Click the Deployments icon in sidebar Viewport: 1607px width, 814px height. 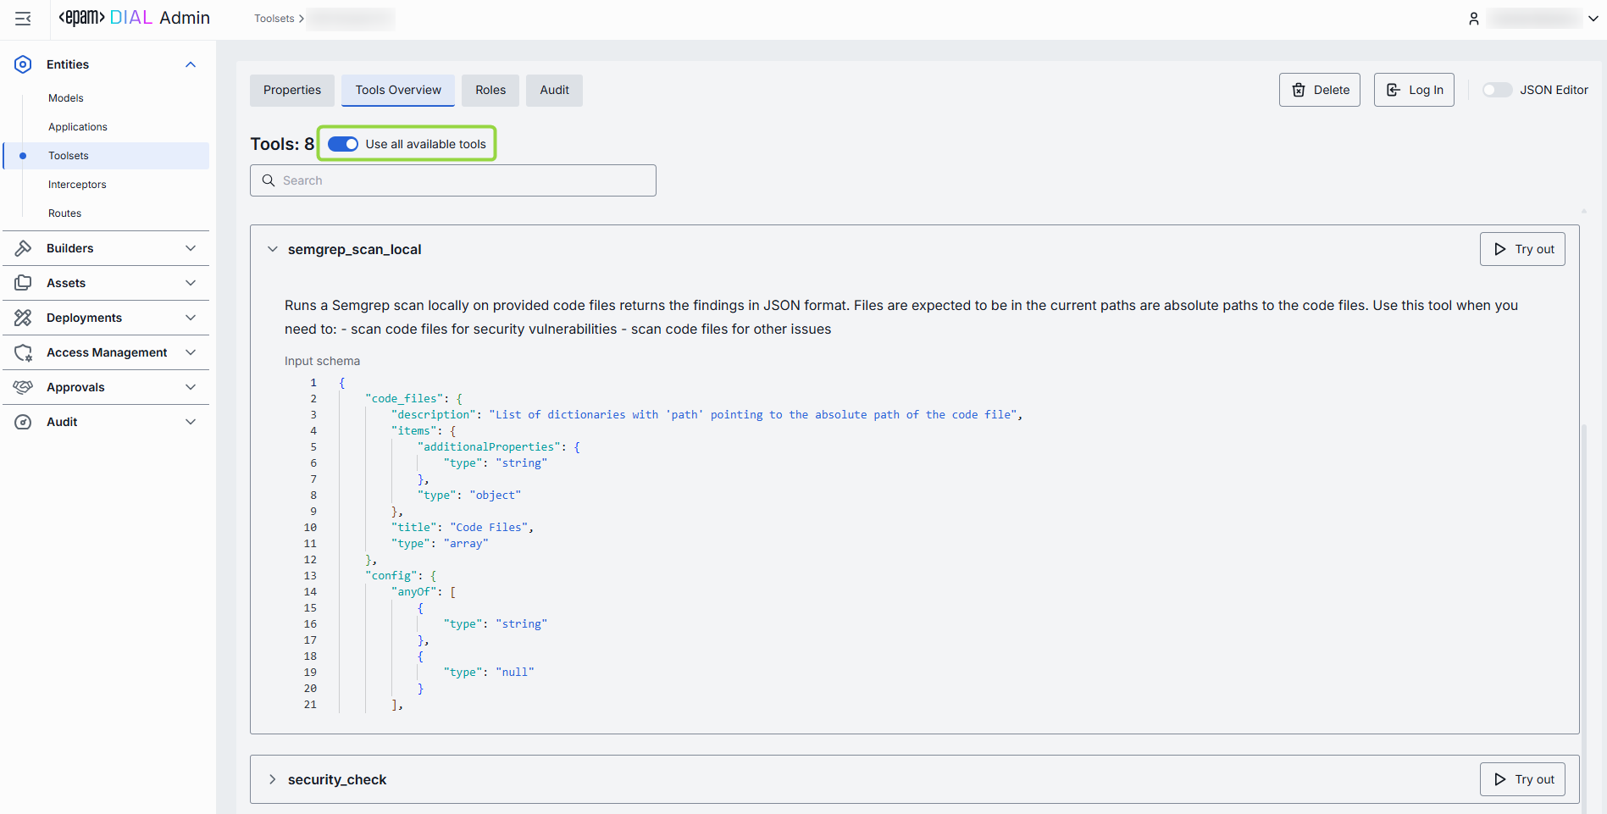point(23,318)
